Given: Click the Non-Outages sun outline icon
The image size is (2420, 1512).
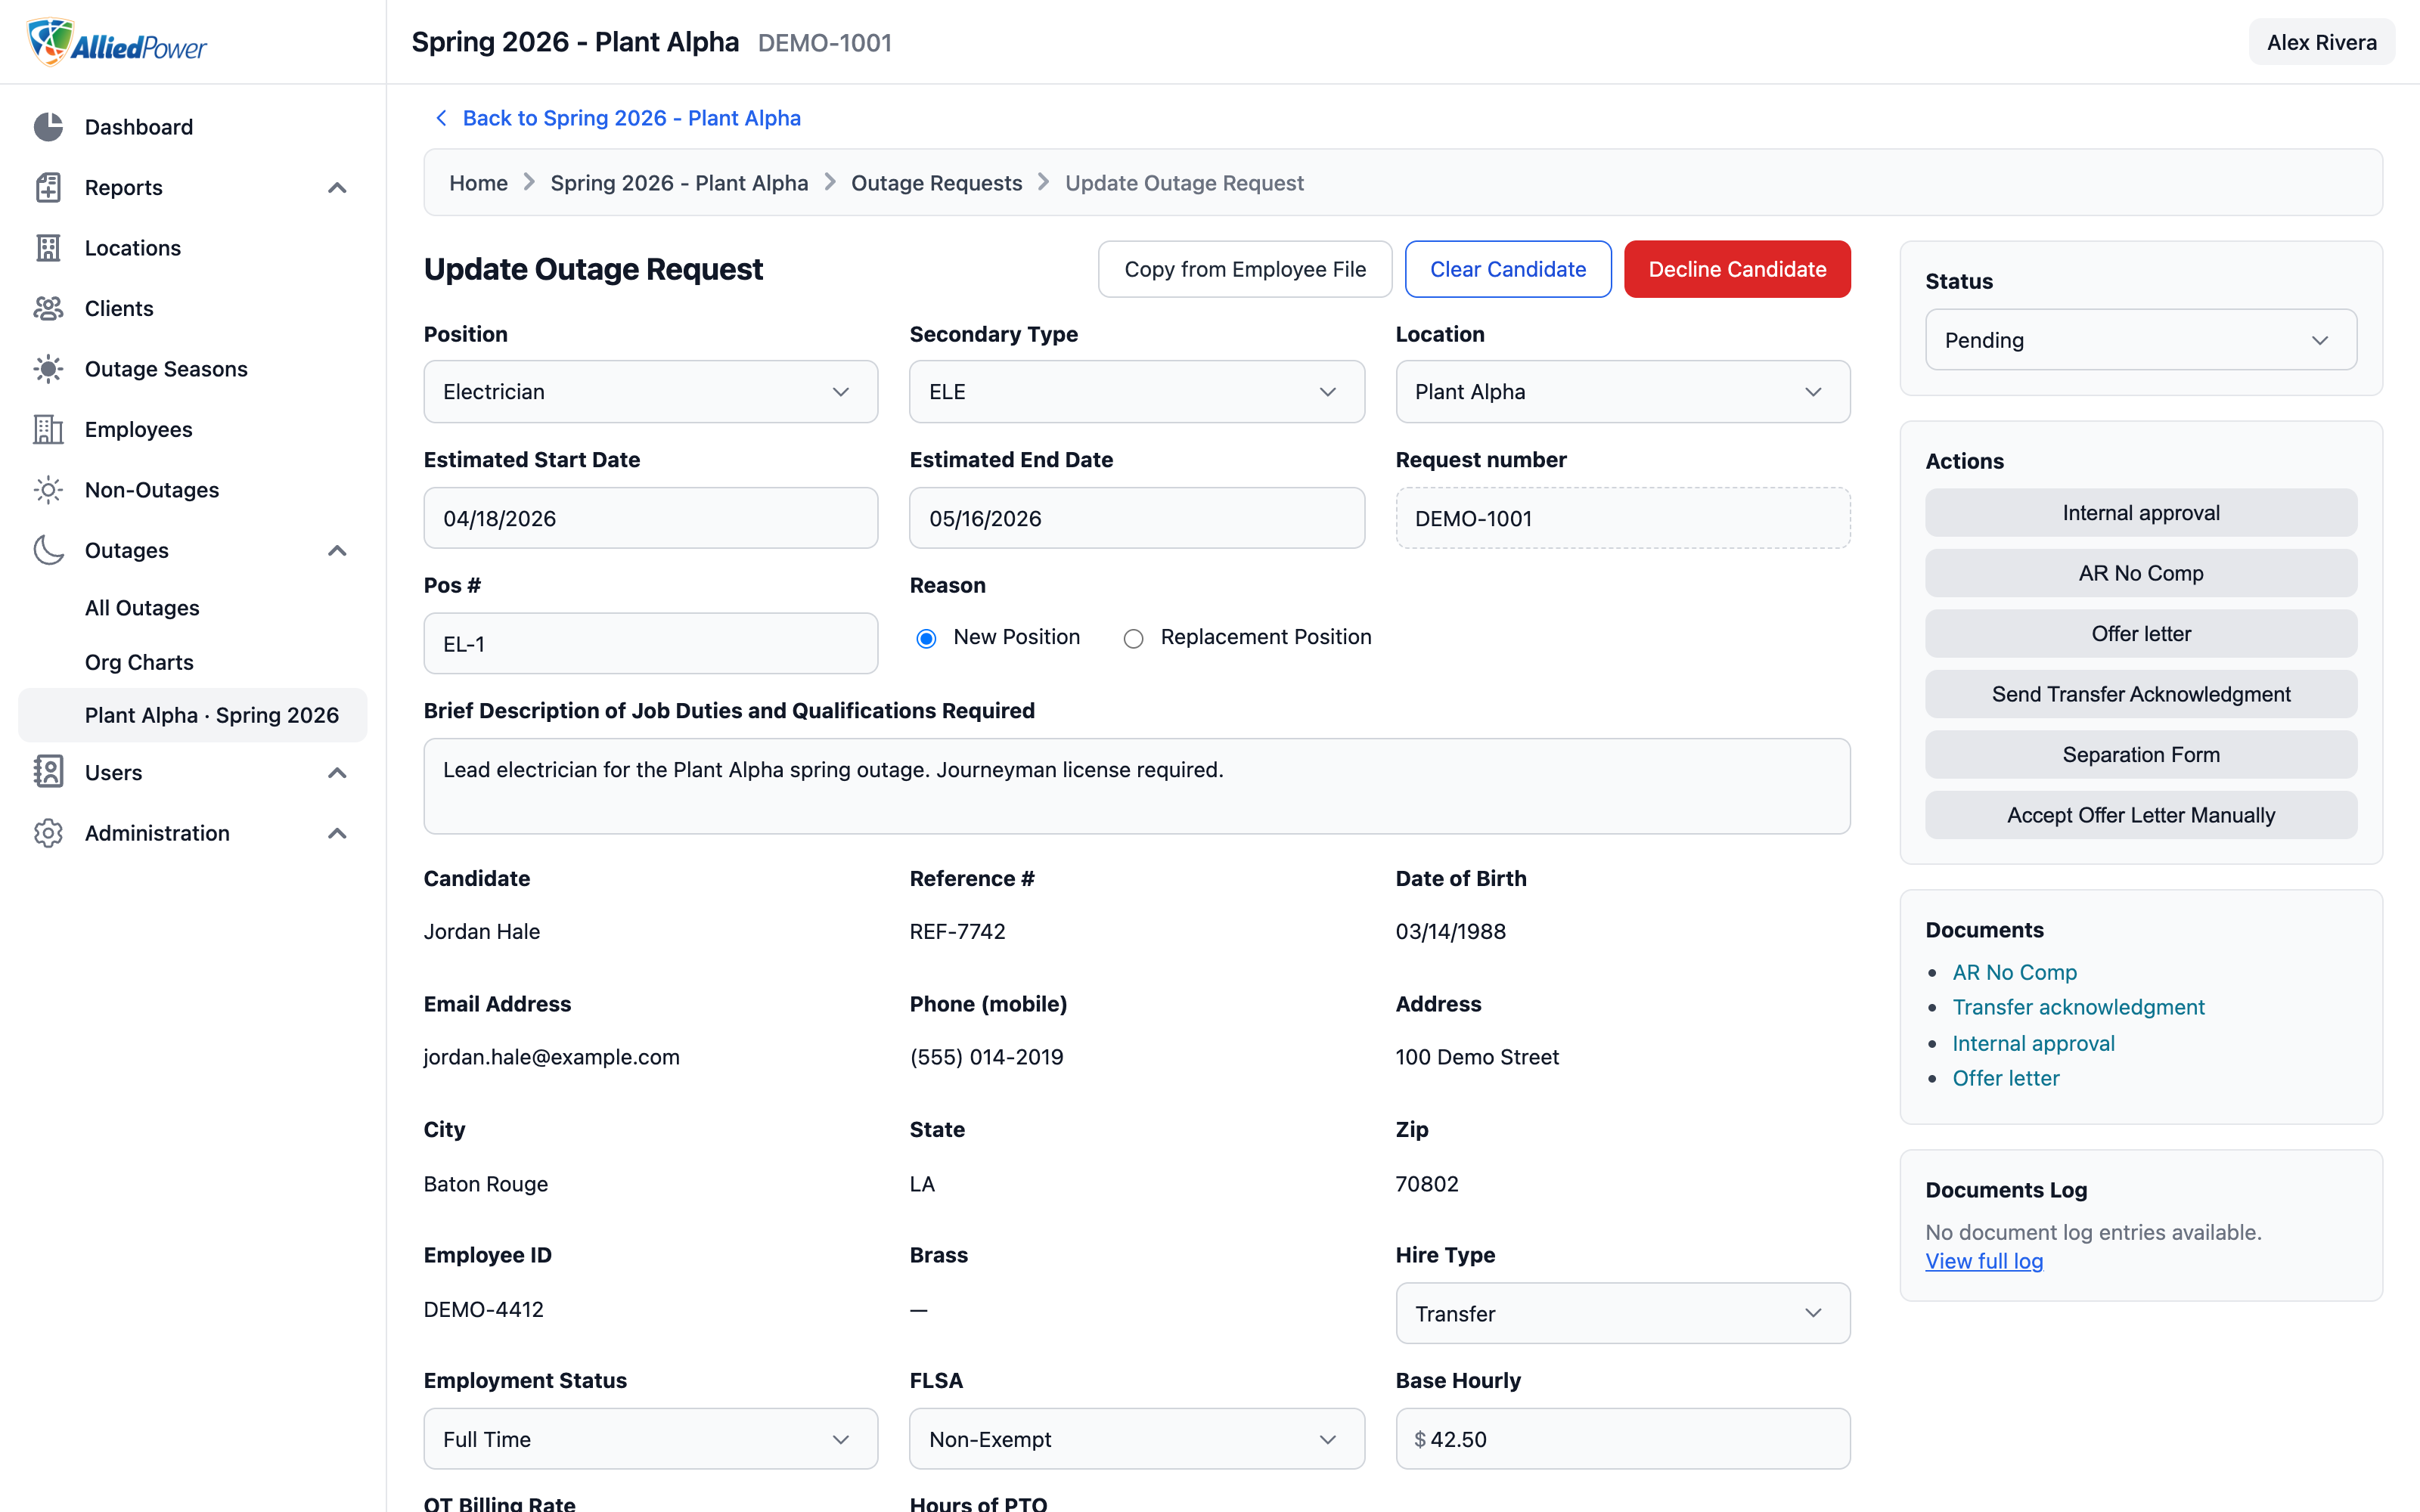Looking at the screenshot, I should (x=48, y=490).
